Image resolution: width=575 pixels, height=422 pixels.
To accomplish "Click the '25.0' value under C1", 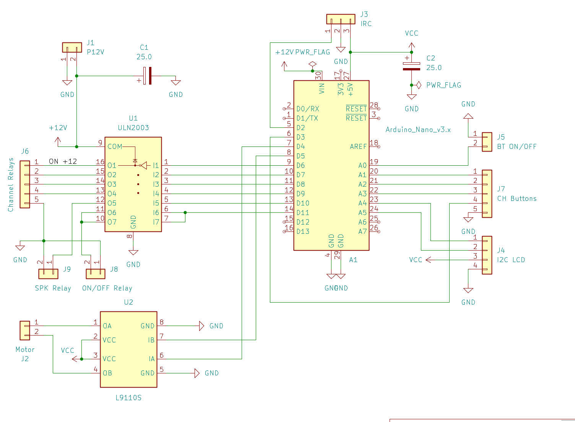I will click(144, 57).
